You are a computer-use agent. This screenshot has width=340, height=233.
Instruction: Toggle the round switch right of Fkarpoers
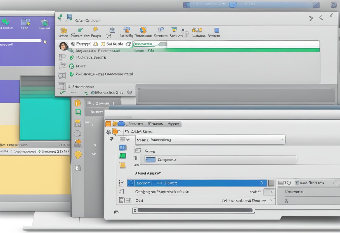336,183
